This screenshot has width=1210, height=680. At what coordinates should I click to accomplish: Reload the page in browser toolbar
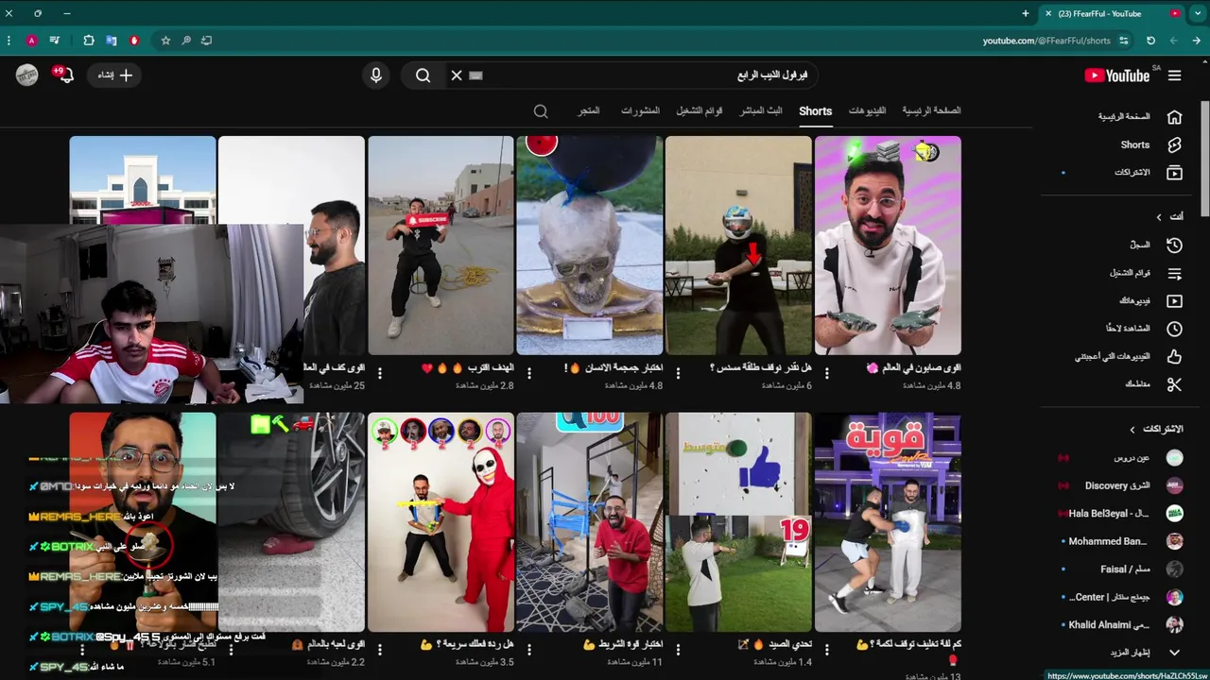(1150, 41)
